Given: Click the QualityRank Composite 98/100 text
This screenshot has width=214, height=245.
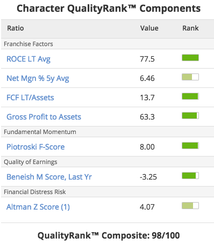Looking at the screenshot, I should click(109, 235).
